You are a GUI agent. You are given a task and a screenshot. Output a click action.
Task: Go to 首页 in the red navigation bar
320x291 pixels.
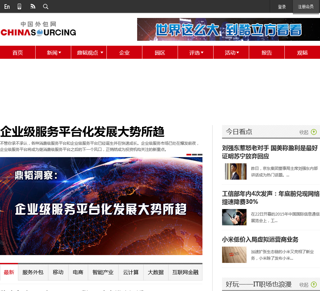18,53
